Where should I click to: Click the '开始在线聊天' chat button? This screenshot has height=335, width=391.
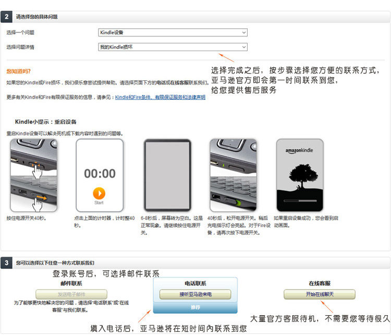tap(320, 294)
